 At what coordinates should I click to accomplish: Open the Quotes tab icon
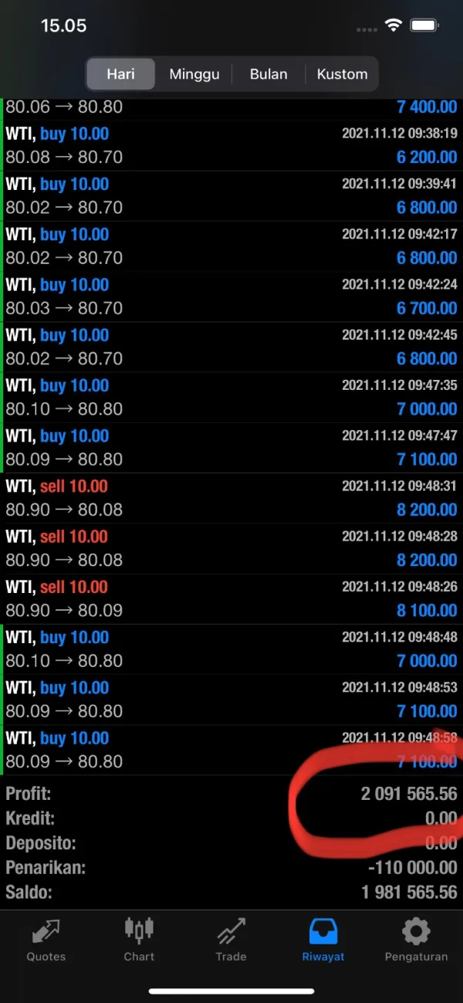(46, 932)
